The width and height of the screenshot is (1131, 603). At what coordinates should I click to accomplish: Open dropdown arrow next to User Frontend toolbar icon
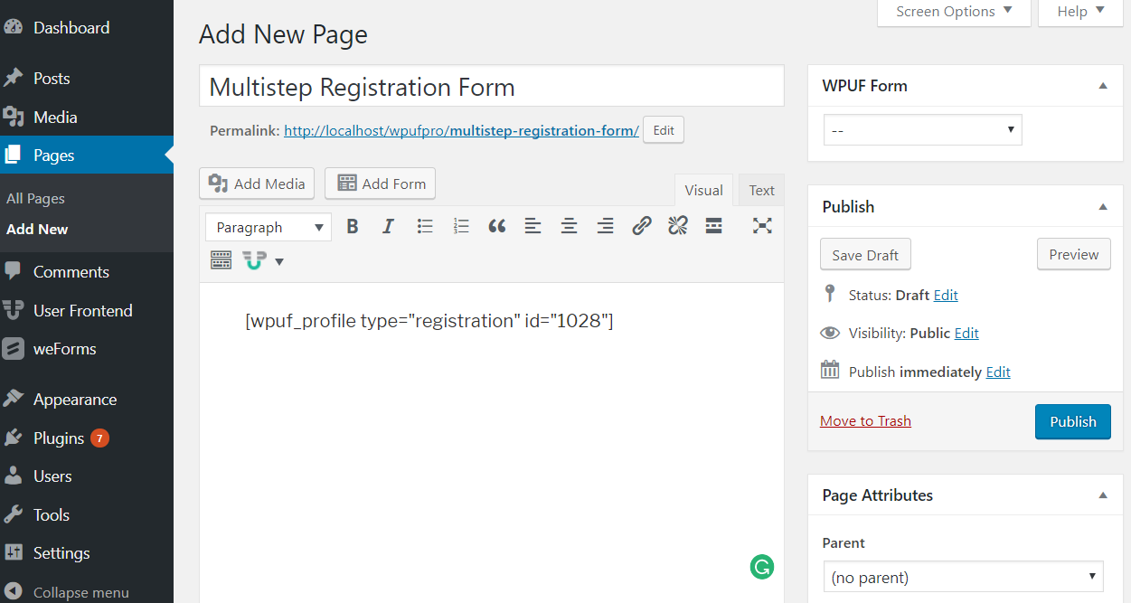(279, 262)
